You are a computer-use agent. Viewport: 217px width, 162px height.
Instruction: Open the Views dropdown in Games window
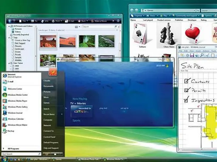pyautogui.click(x=152, y=16)
